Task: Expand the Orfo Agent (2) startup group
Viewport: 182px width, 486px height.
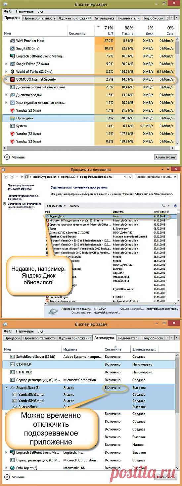Action: tap(6, 468)
